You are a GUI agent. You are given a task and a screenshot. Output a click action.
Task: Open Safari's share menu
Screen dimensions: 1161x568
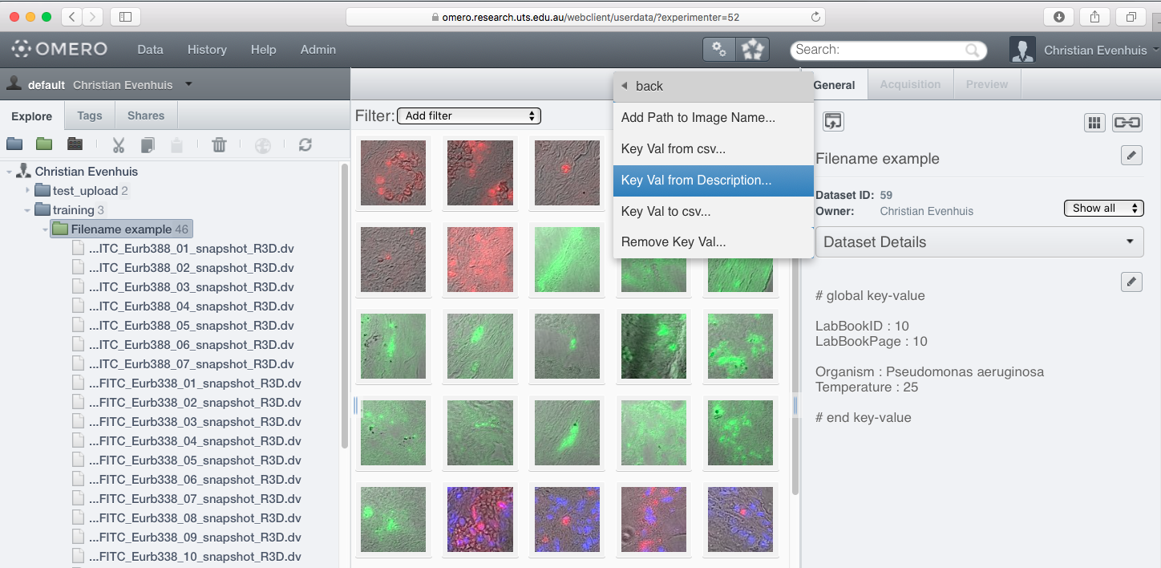pos(1094,17)
